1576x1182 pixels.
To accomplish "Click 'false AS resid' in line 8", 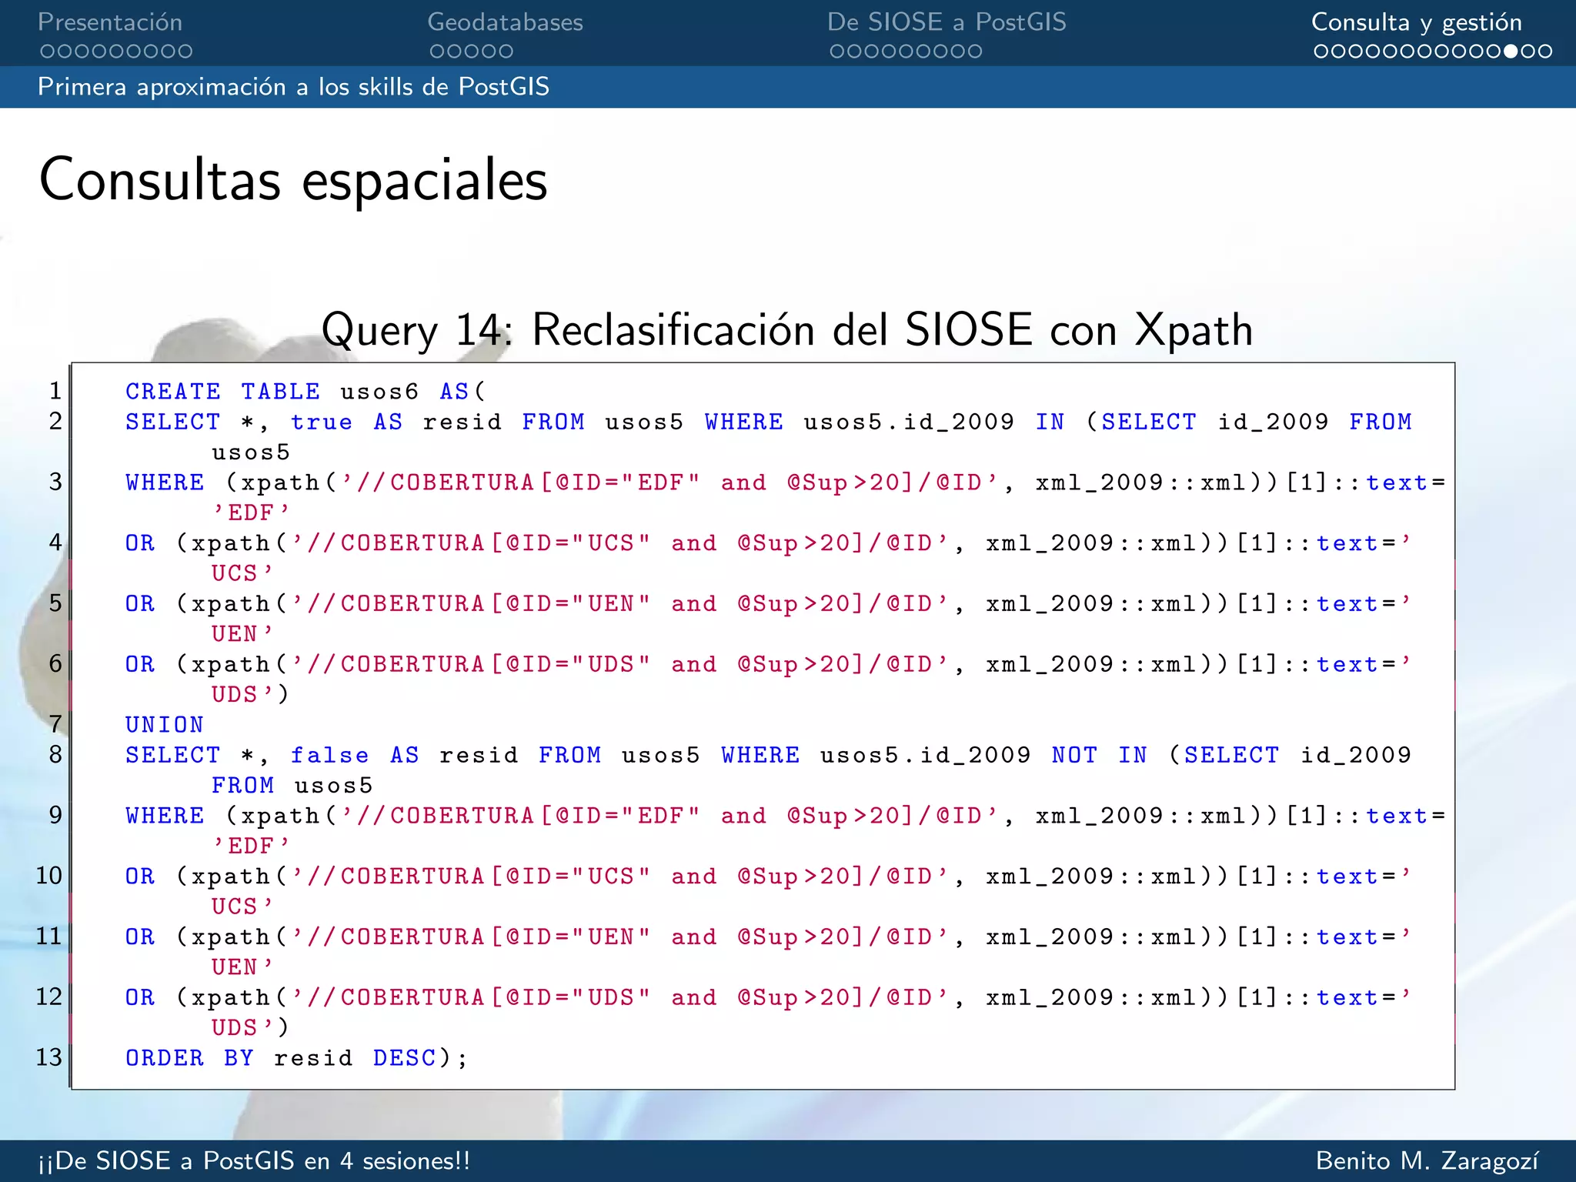I will click(404, 755).
